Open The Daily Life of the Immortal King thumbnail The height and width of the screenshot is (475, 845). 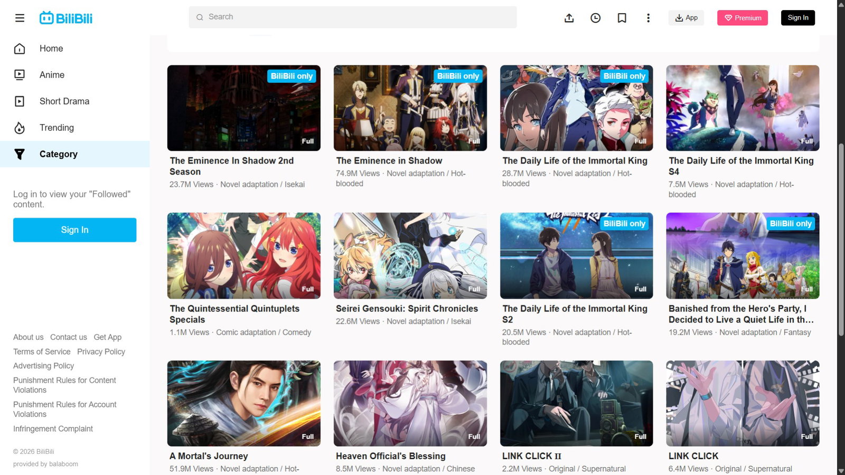(x=577, y=108)
